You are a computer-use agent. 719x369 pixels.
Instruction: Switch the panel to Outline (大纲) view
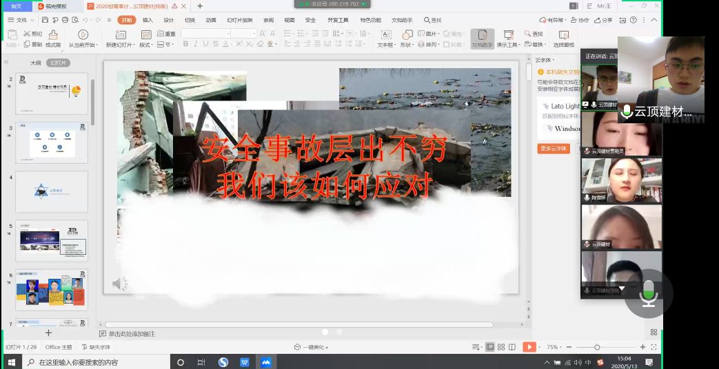35,63
